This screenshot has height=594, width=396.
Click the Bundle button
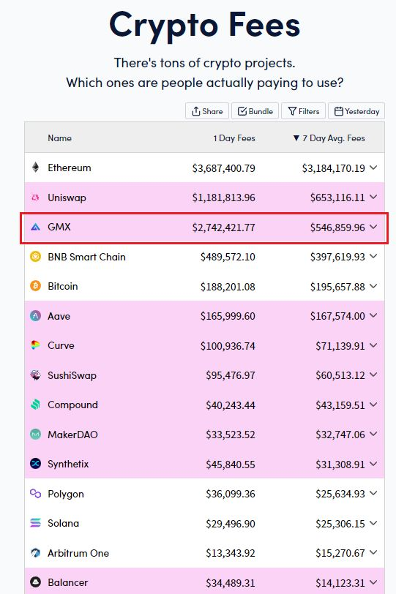click(x=255, y=111)
